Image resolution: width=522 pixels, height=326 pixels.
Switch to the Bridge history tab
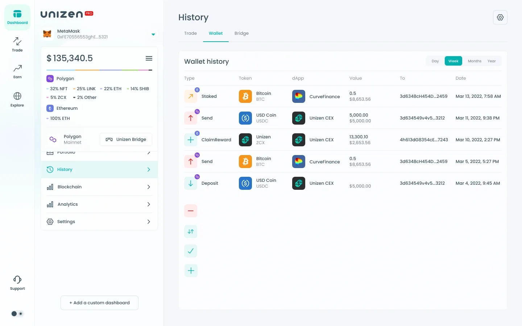241,33
